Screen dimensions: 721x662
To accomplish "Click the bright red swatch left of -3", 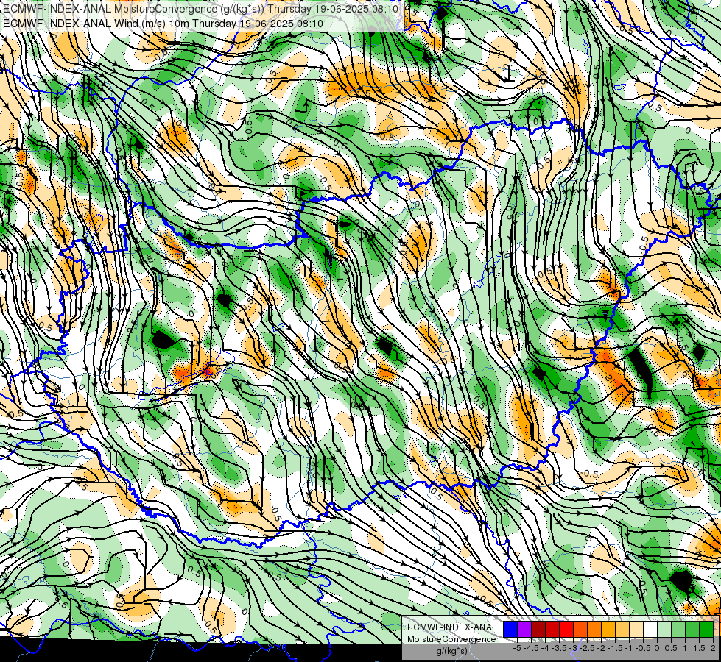I will coord(566,629).
